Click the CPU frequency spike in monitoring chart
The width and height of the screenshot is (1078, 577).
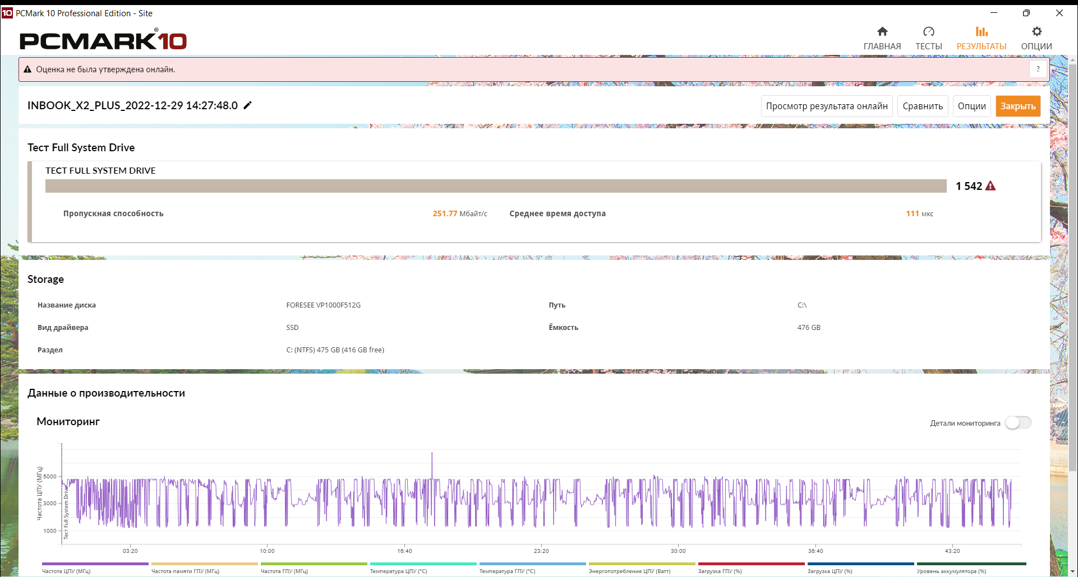pos(432,465)
